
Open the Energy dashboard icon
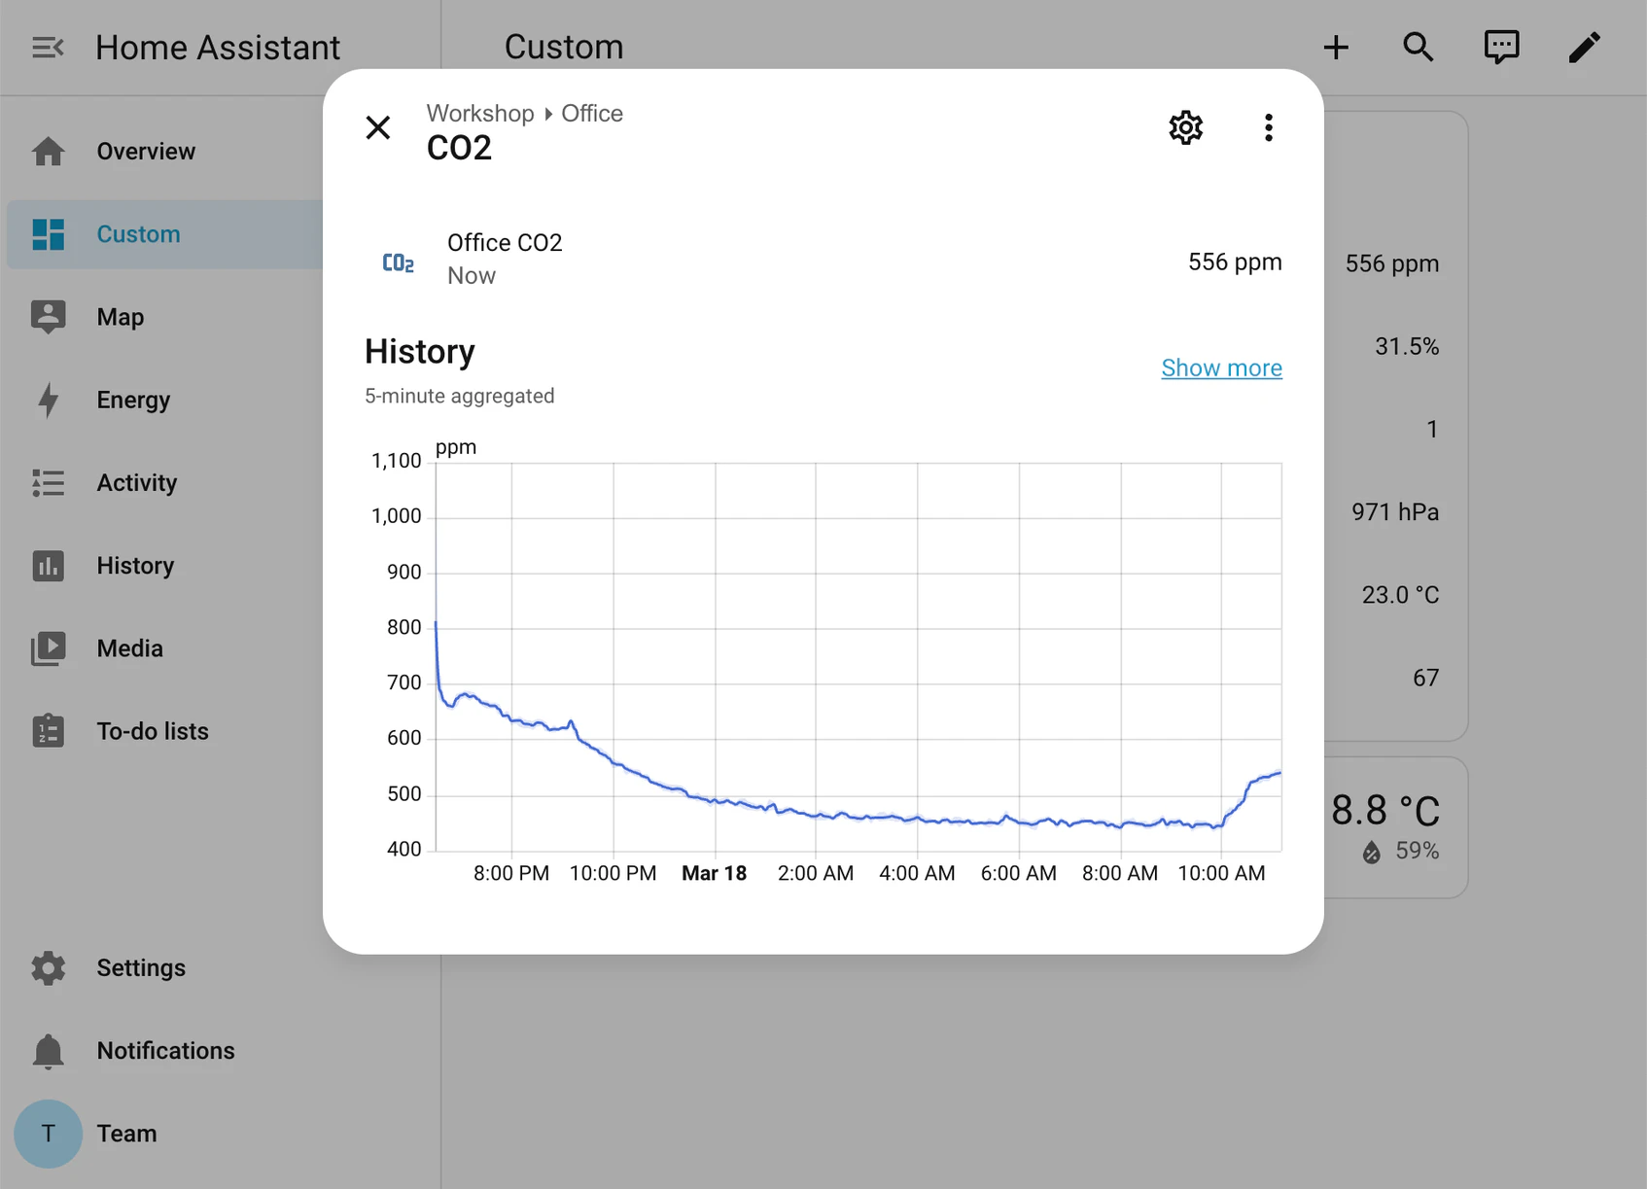(48, 400)
